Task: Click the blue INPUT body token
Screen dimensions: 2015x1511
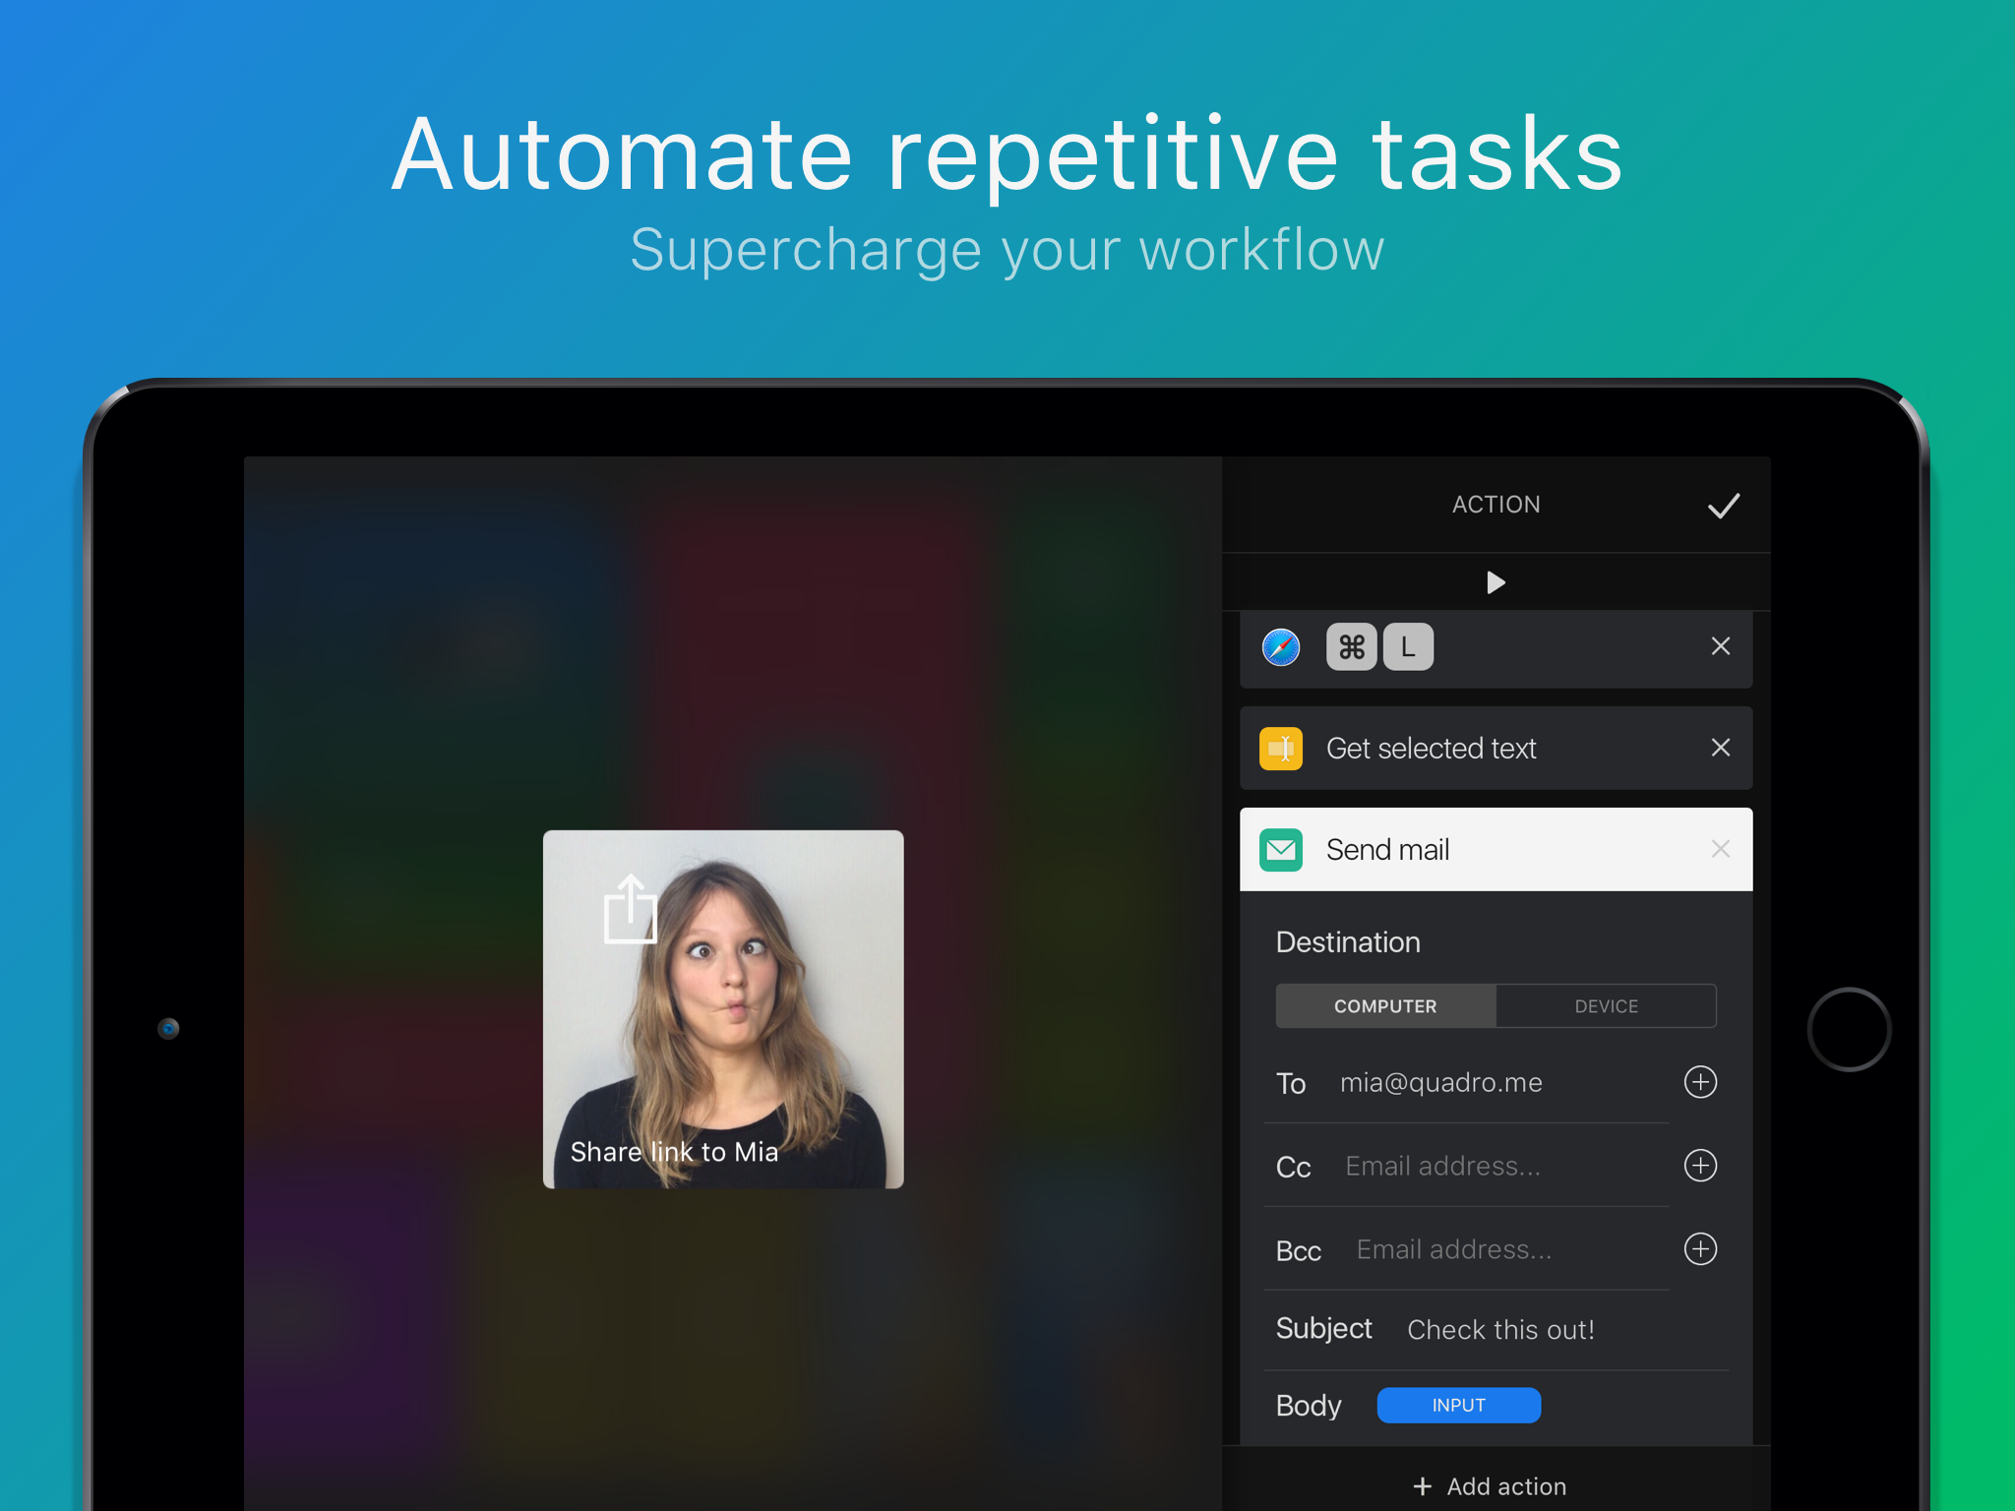Action: pyautogui.click(x=1458, y=1406)
